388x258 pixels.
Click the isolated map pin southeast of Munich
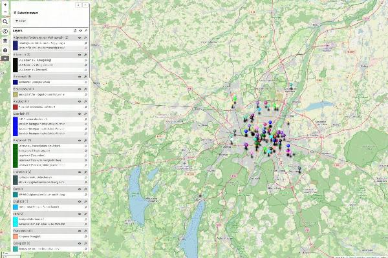(299, 170)
